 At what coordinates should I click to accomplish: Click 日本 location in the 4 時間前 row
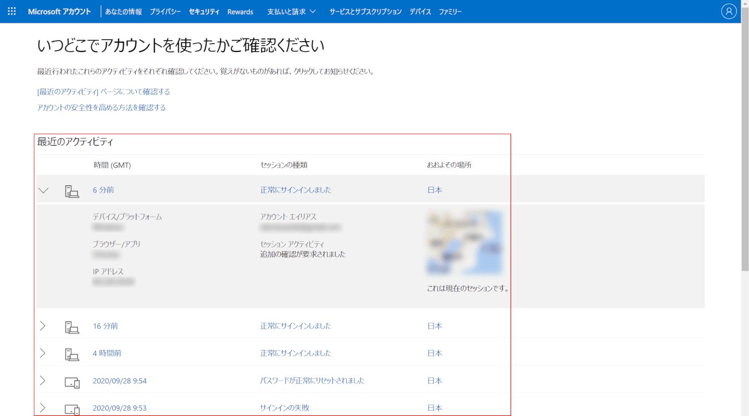(x=435, y=353)
